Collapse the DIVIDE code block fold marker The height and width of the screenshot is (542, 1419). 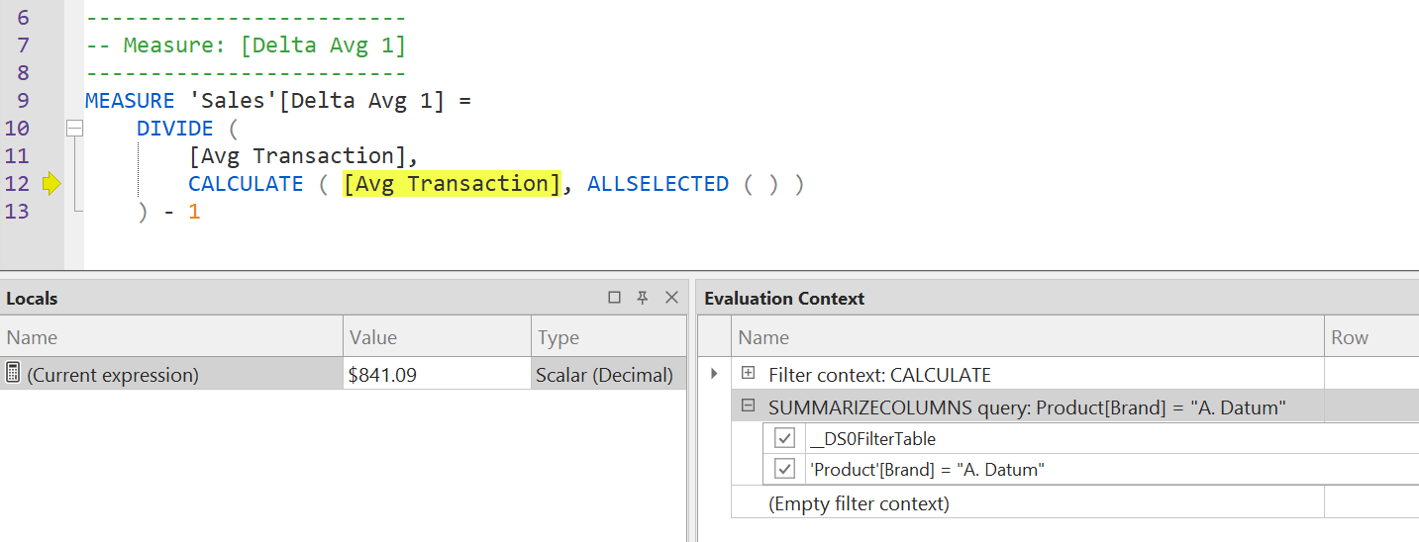tap(74, 129)
